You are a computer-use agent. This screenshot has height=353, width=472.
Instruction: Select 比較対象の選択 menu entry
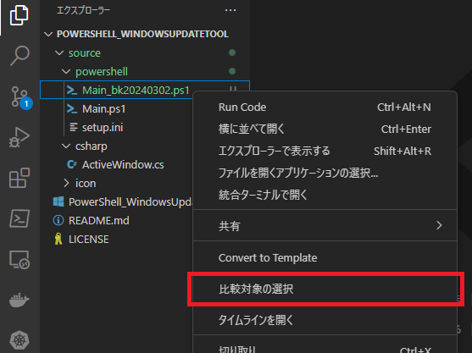(x=325, y=289)
